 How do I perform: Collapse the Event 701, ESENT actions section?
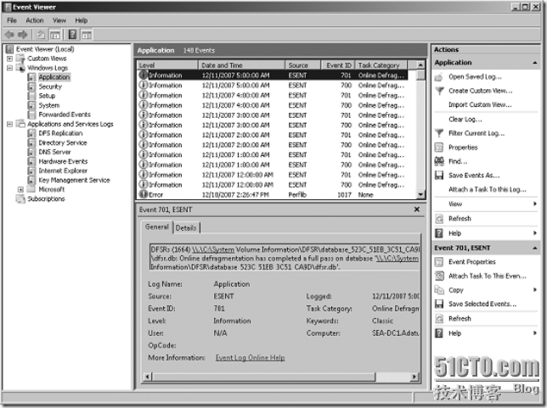535,248
